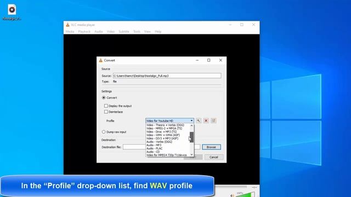Click the profile list scroll down arrow
Viewport: 351px width, 197px height.
click(191, 154)
